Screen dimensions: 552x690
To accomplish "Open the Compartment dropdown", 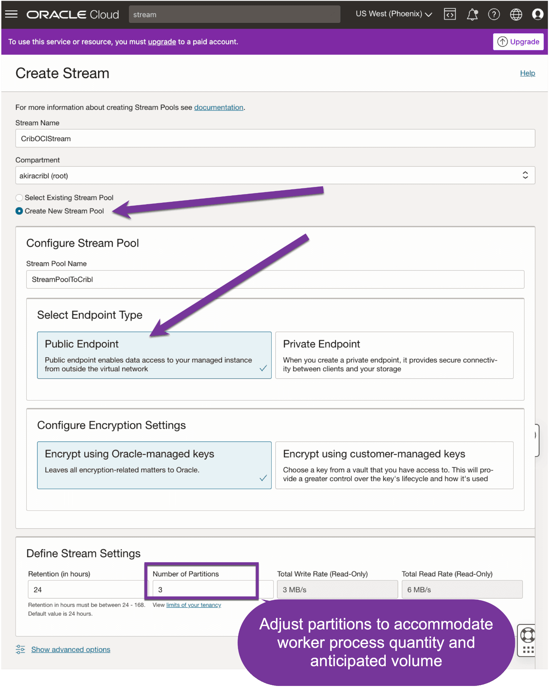I will [275, 176].
